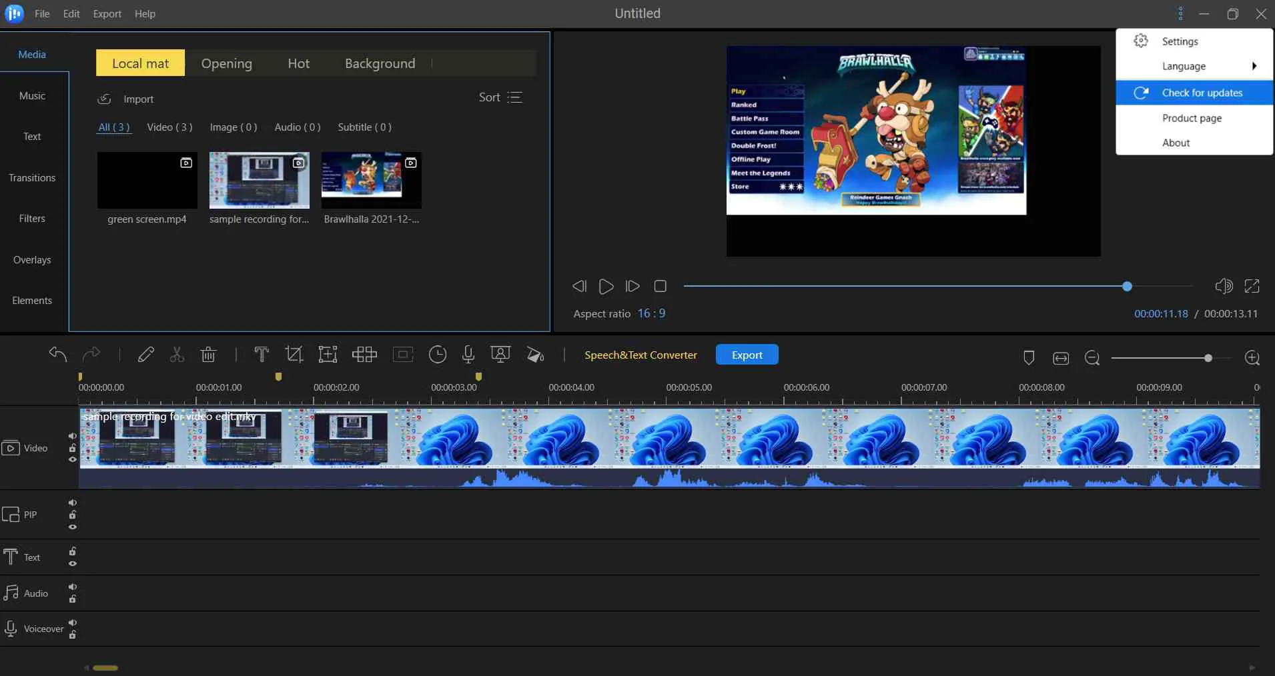Change the 16:9 aspect ratio setting
Screen dimensions: 1275x676
(651, 313)
